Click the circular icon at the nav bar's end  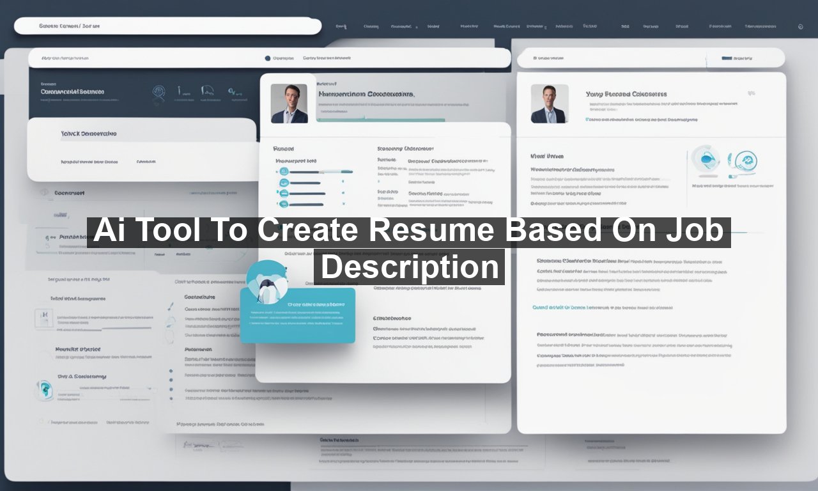pyautogui.click(x=801, y=27)
